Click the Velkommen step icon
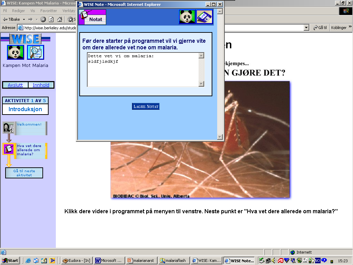This screenshot has width=353, height=265. [9, 128]
